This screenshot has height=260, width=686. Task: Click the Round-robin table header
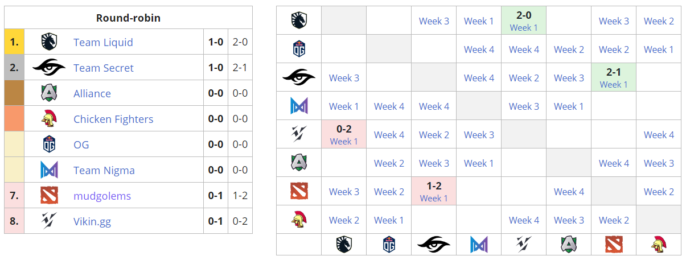click(x=128, y=18)
